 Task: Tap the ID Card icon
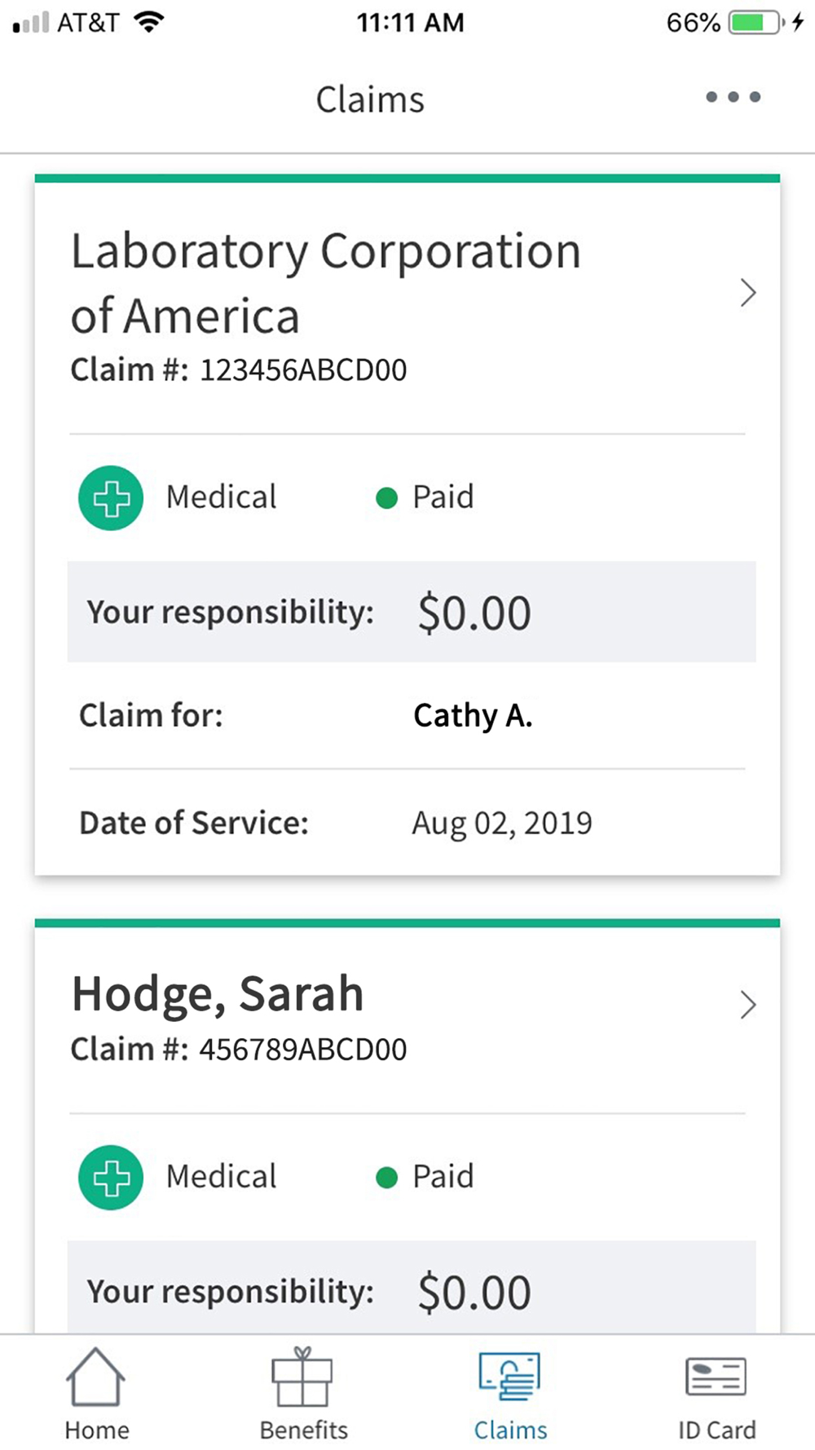(x=716, y=1377)
